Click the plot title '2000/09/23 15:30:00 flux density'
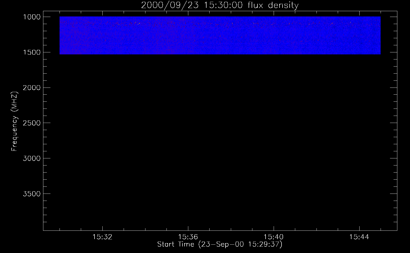Image resolution: width=410 pixels, height=253 pixels. [220, 5]
